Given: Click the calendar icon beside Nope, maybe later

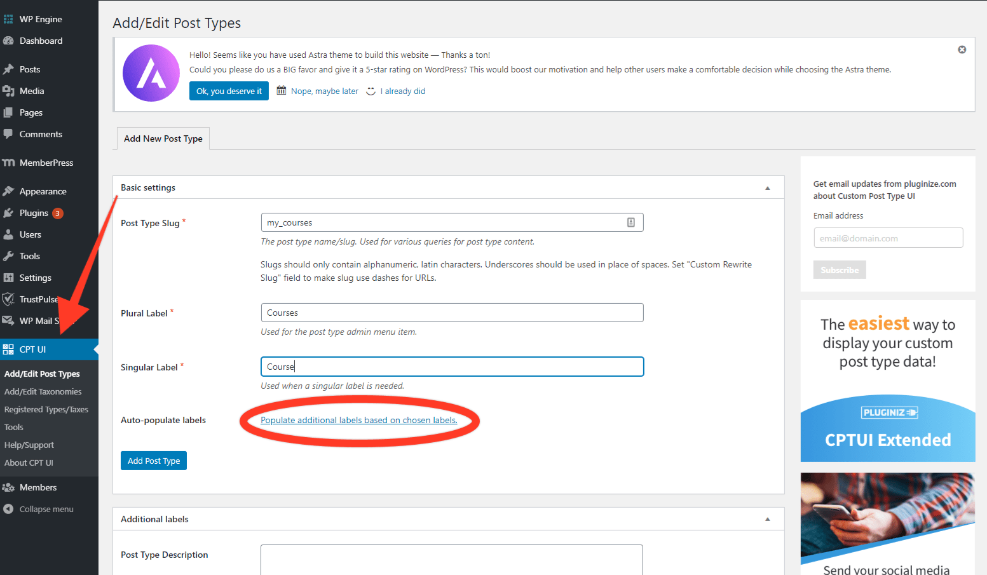Looking at the screenshot, I should (282, 91).
